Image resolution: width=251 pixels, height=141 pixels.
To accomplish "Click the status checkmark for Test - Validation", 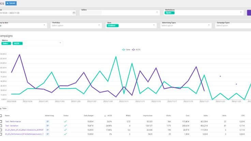I will tap(65, 126).
